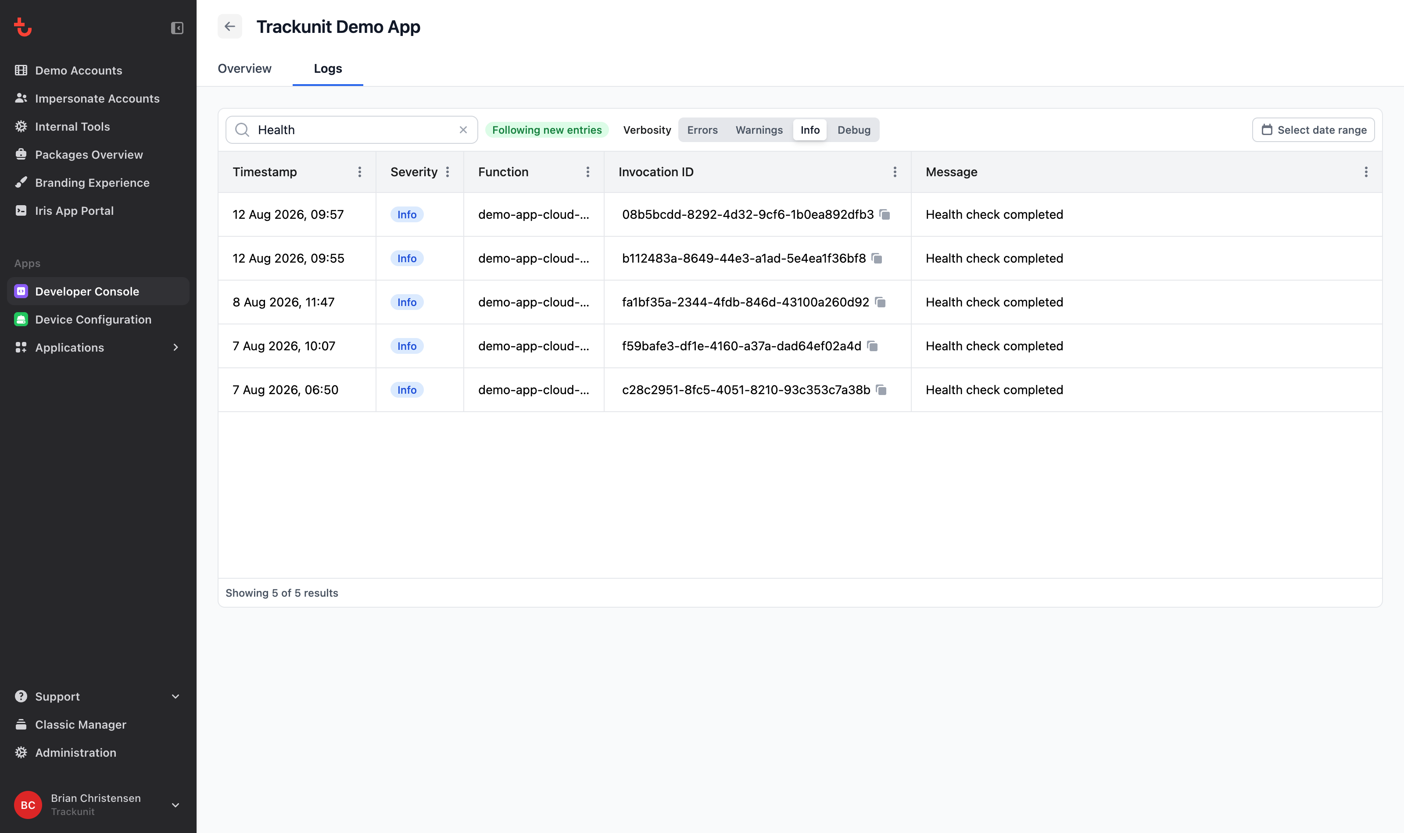This screenshot has height=833, width=1404.
Task: Set verbosity to Errors
Action: pos(702,130)
